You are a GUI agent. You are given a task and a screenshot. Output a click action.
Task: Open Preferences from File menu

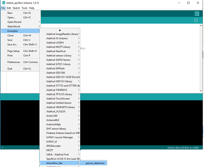coord(20,62)
